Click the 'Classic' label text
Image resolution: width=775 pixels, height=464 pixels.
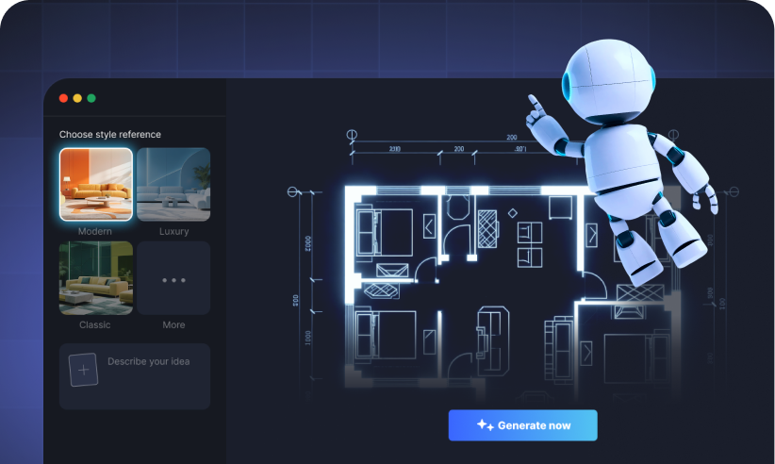95,324
